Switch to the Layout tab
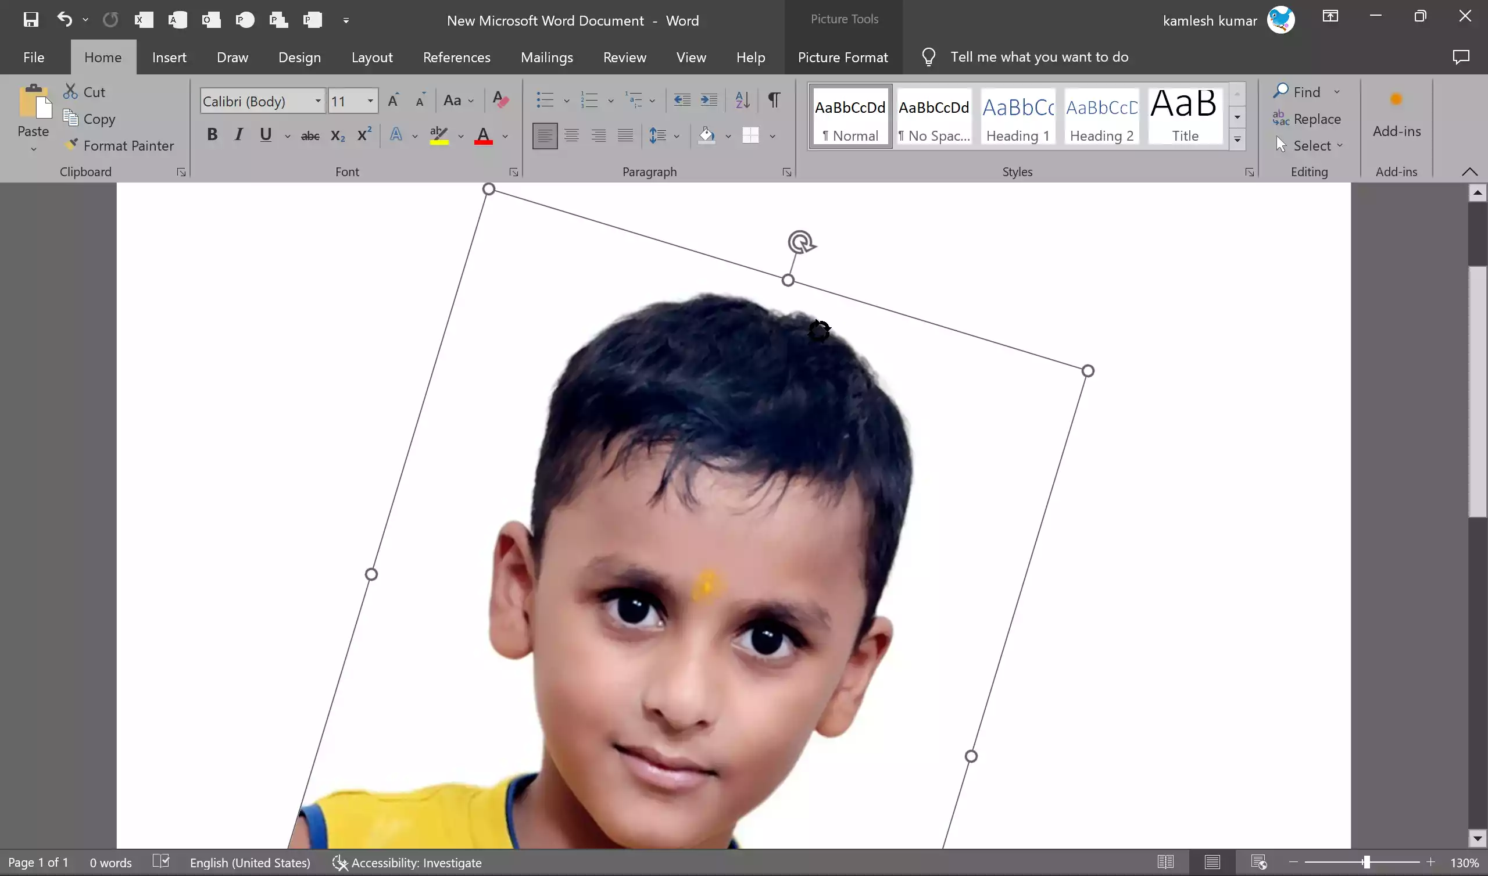The height and width of the screenshot is (876, 1488). click(372, 58)
